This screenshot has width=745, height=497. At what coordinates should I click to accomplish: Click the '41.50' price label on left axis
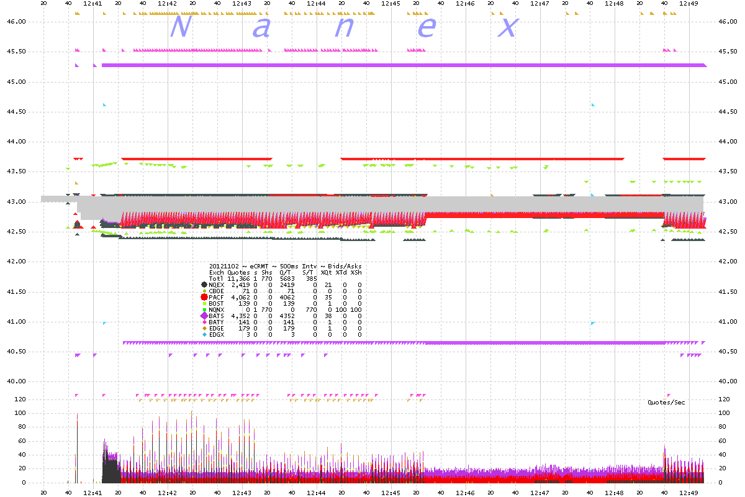[17, 292]
